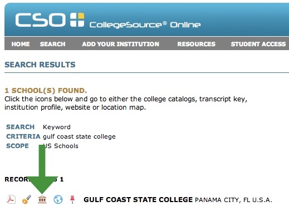The height and width of the screenshot is (211, 289).
Task: Show the location map pushpin icon
Action: click(72, 199)
